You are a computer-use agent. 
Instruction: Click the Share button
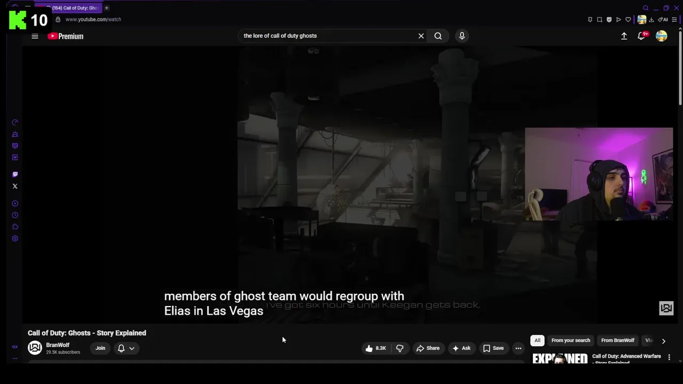click(428, 348)
